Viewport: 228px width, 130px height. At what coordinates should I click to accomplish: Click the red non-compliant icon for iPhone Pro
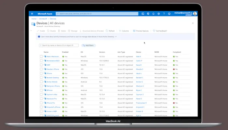pos(174,103)
